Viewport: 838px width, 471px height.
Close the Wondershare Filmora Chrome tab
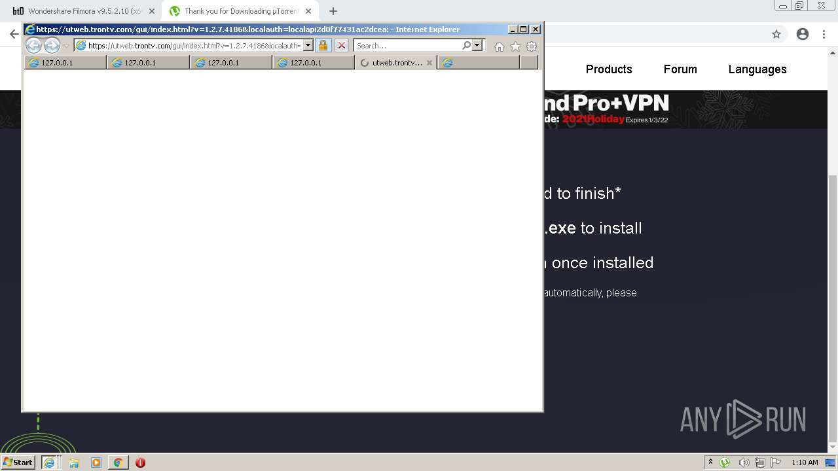[x=152, y=11]
